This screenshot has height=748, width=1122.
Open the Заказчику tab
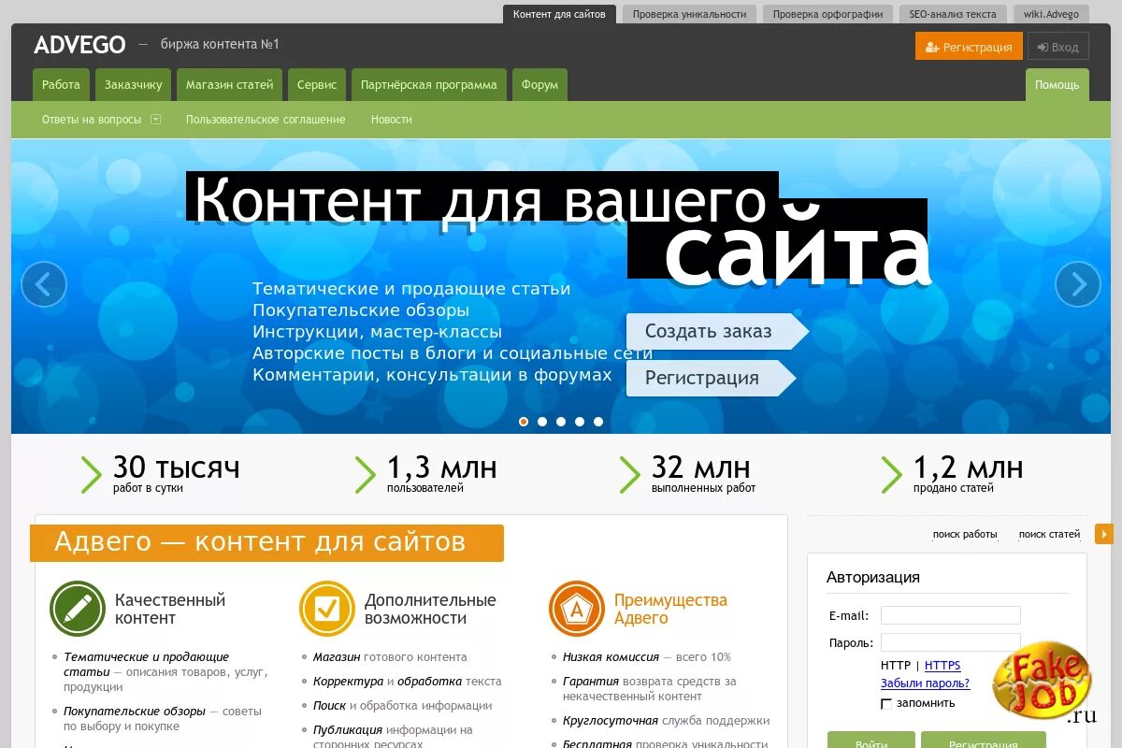point(133,84)
